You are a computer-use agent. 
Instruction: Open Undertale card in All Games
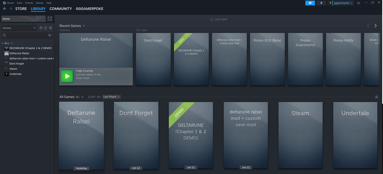tap(355, 135)
